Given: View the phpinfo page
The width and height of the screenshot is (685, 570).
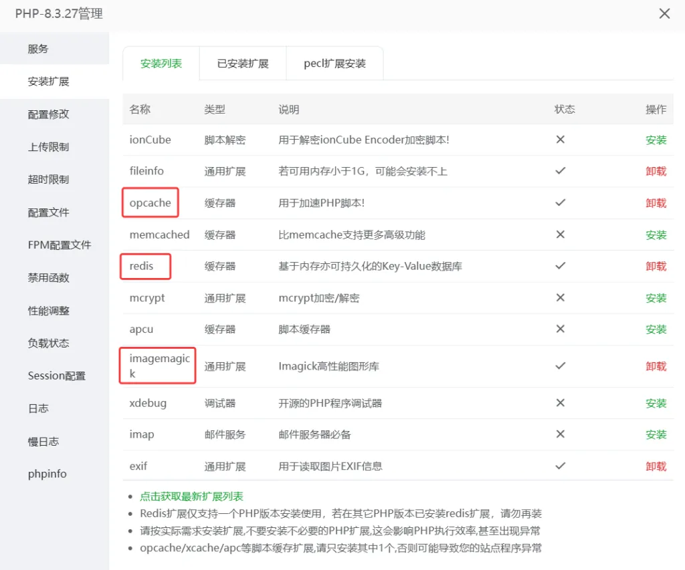Looking at the screenshot, I should (x=47, y=473).
